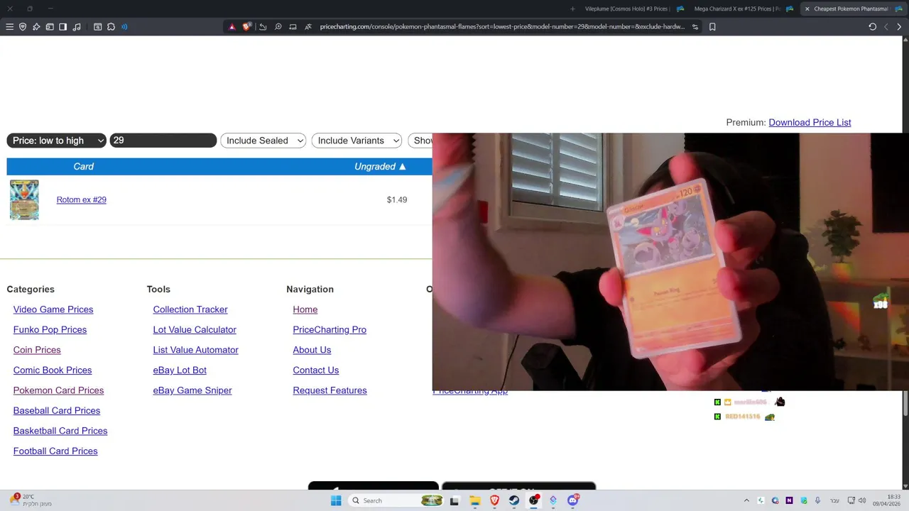909x511 pixels.
Task: Open the Rotom ex #29 link
Action: (x=82, y=199)
